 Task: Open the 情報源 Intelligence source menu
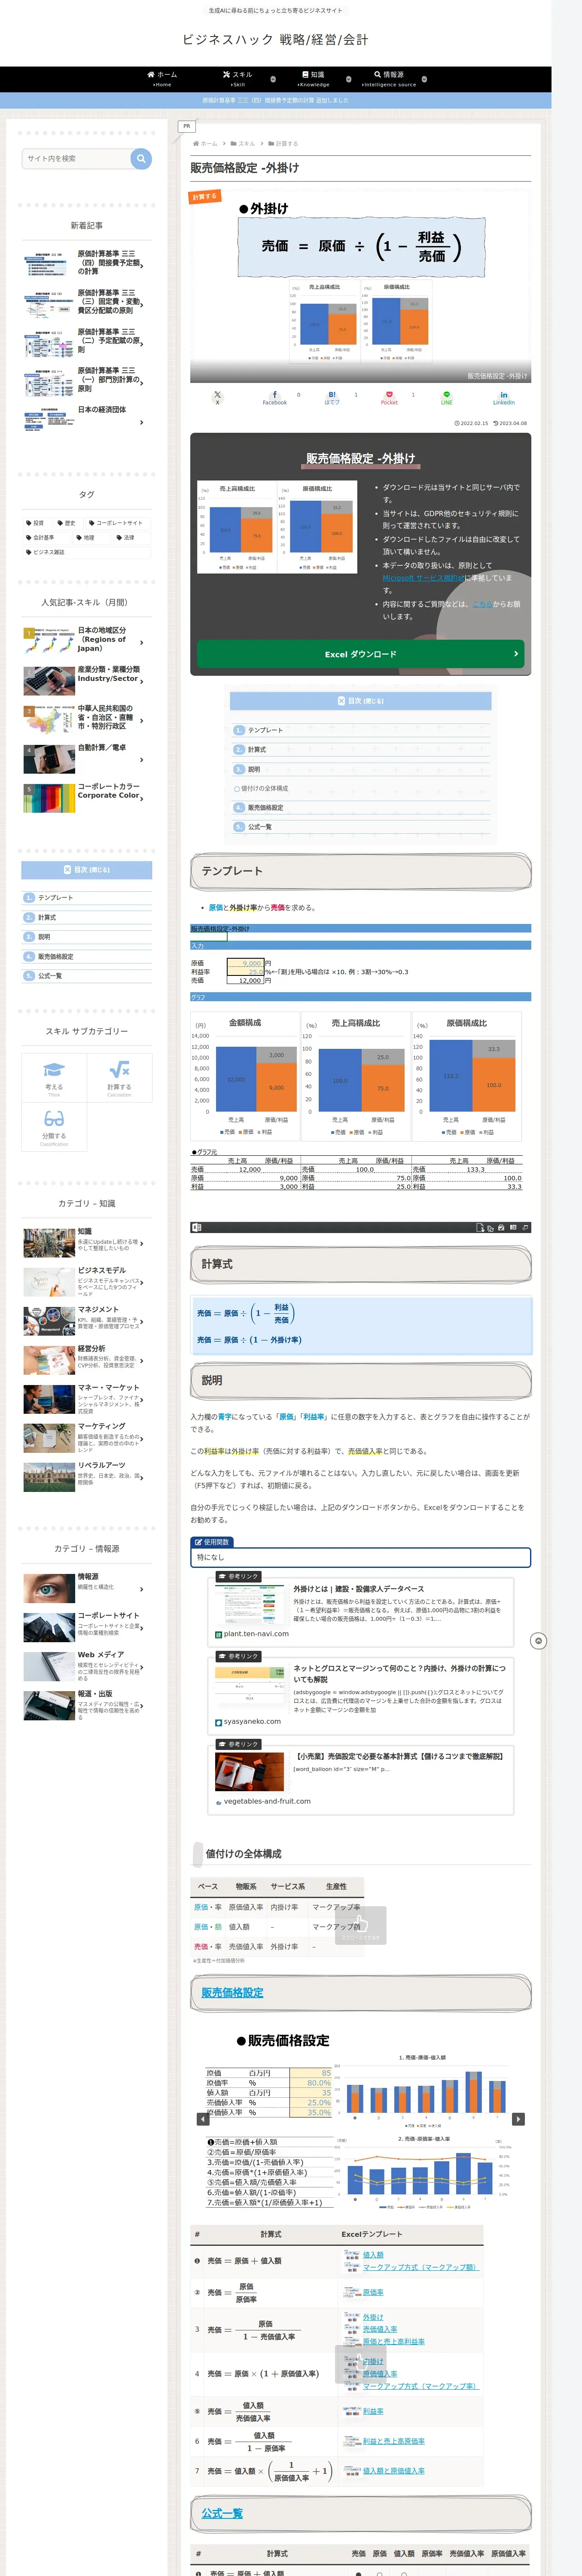coord(389,79)
